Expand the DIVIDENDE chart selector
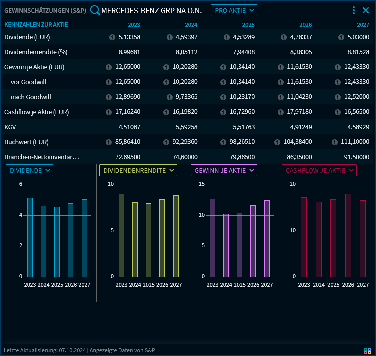Screen dimensions: 376x356 coord(30,171)
